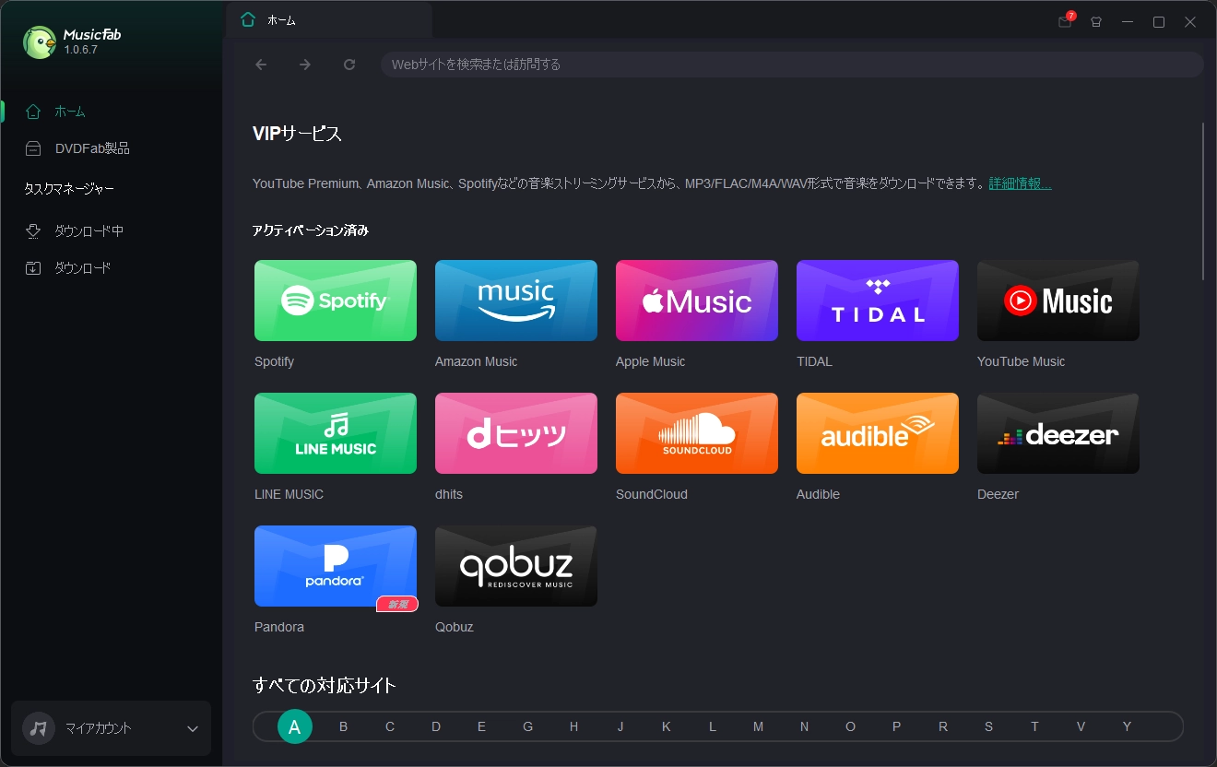Open the SoundCloud service tile

pos(697,433)
